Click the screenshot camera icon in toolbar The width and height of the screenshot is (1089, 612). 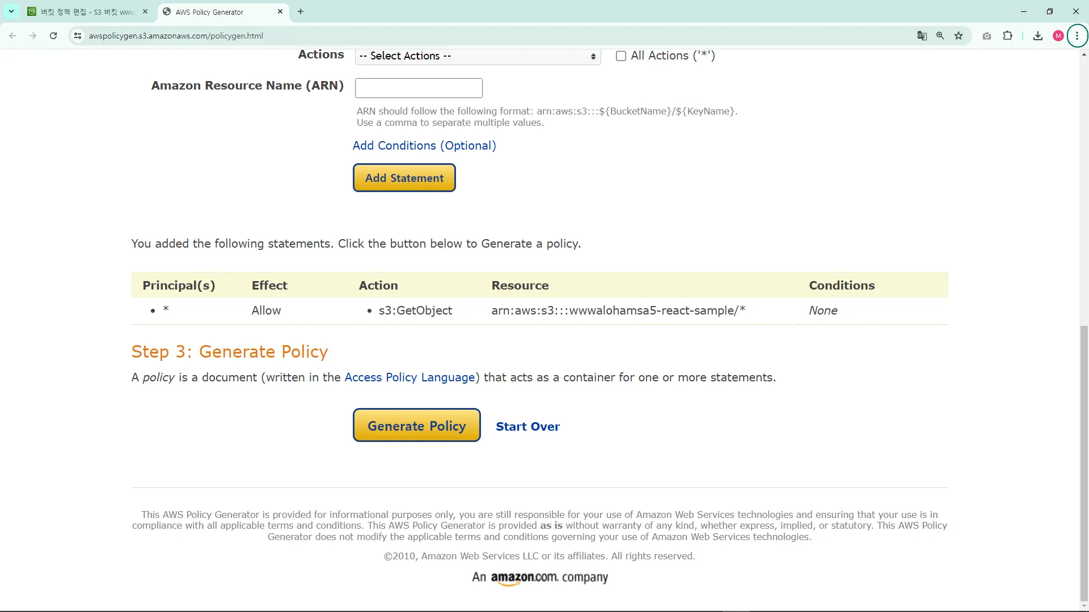point(987,36)
